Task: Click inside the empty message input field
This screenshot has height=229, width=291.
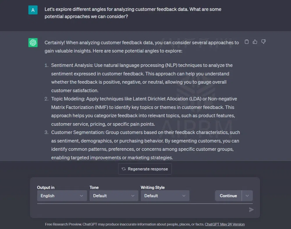Action: (x=131, y=209)
